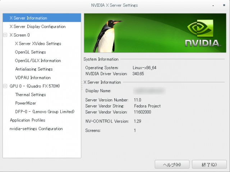Select DFP-0 - (Lenovo Group Limited)
The width and height of the screenshot is (230, 172).
(45, 111)
